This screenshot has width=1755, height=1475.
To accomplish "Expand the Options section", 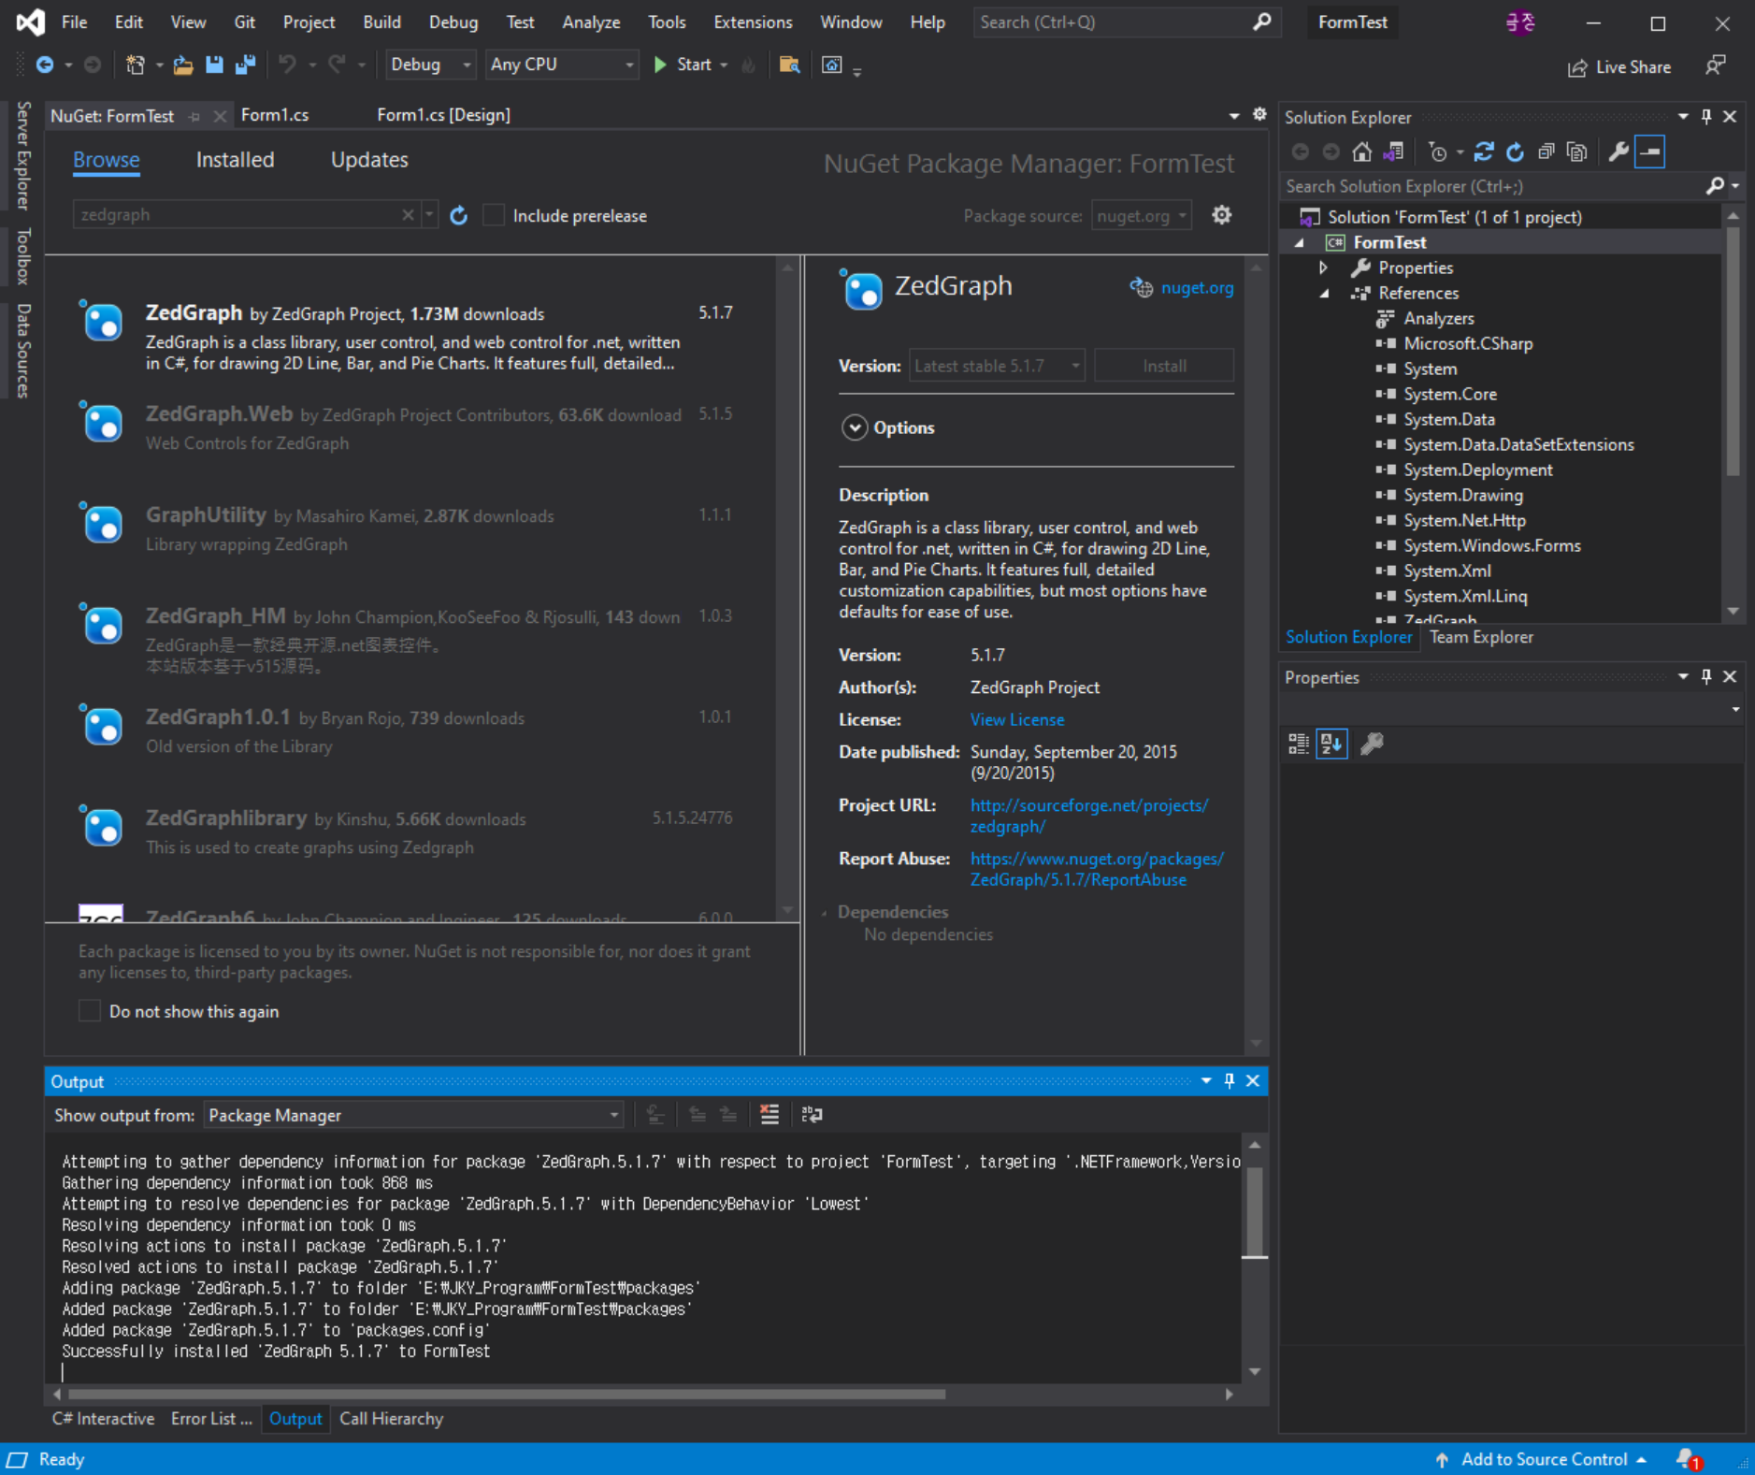I will pyautogui.click(x=854, y=427).
